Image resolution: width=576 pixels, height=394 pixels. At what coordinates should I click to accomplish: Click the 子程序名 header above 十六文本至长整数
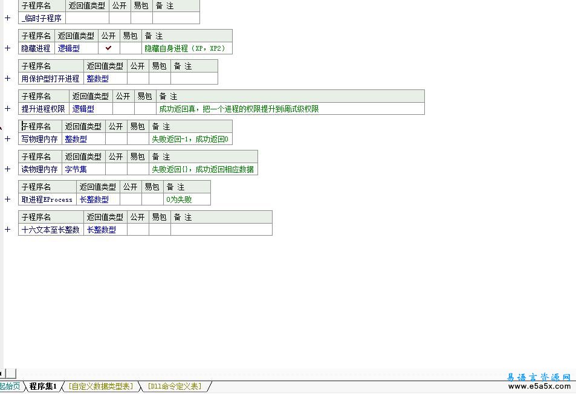coord(51,217)
